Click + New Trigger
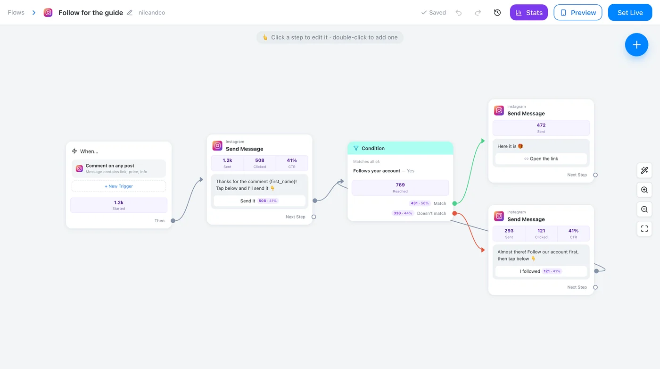660x369 pixels. click(119, 186)
